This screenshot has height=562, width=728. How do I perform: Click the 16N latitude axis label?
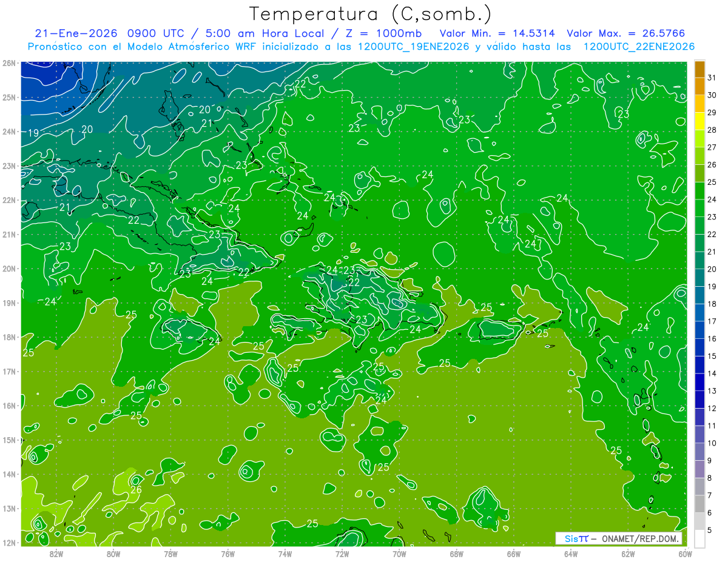click(9, 406)
